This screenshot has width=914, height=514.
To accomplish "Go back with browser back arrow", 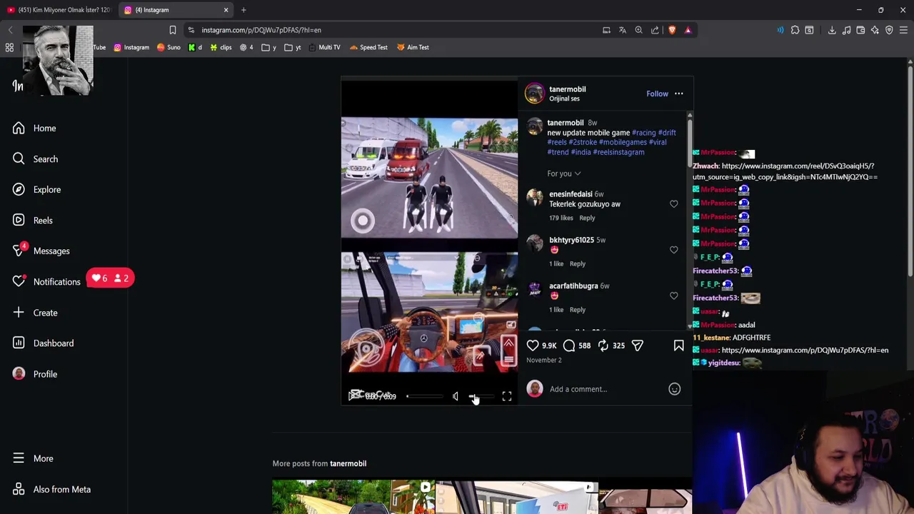I will point(10,30).
